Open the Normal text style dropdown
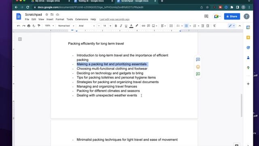 tap(66, 26)
